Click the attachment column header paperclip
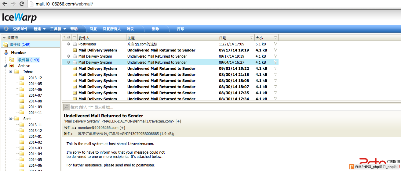The image size is (401, 171). tap(69, 38)
